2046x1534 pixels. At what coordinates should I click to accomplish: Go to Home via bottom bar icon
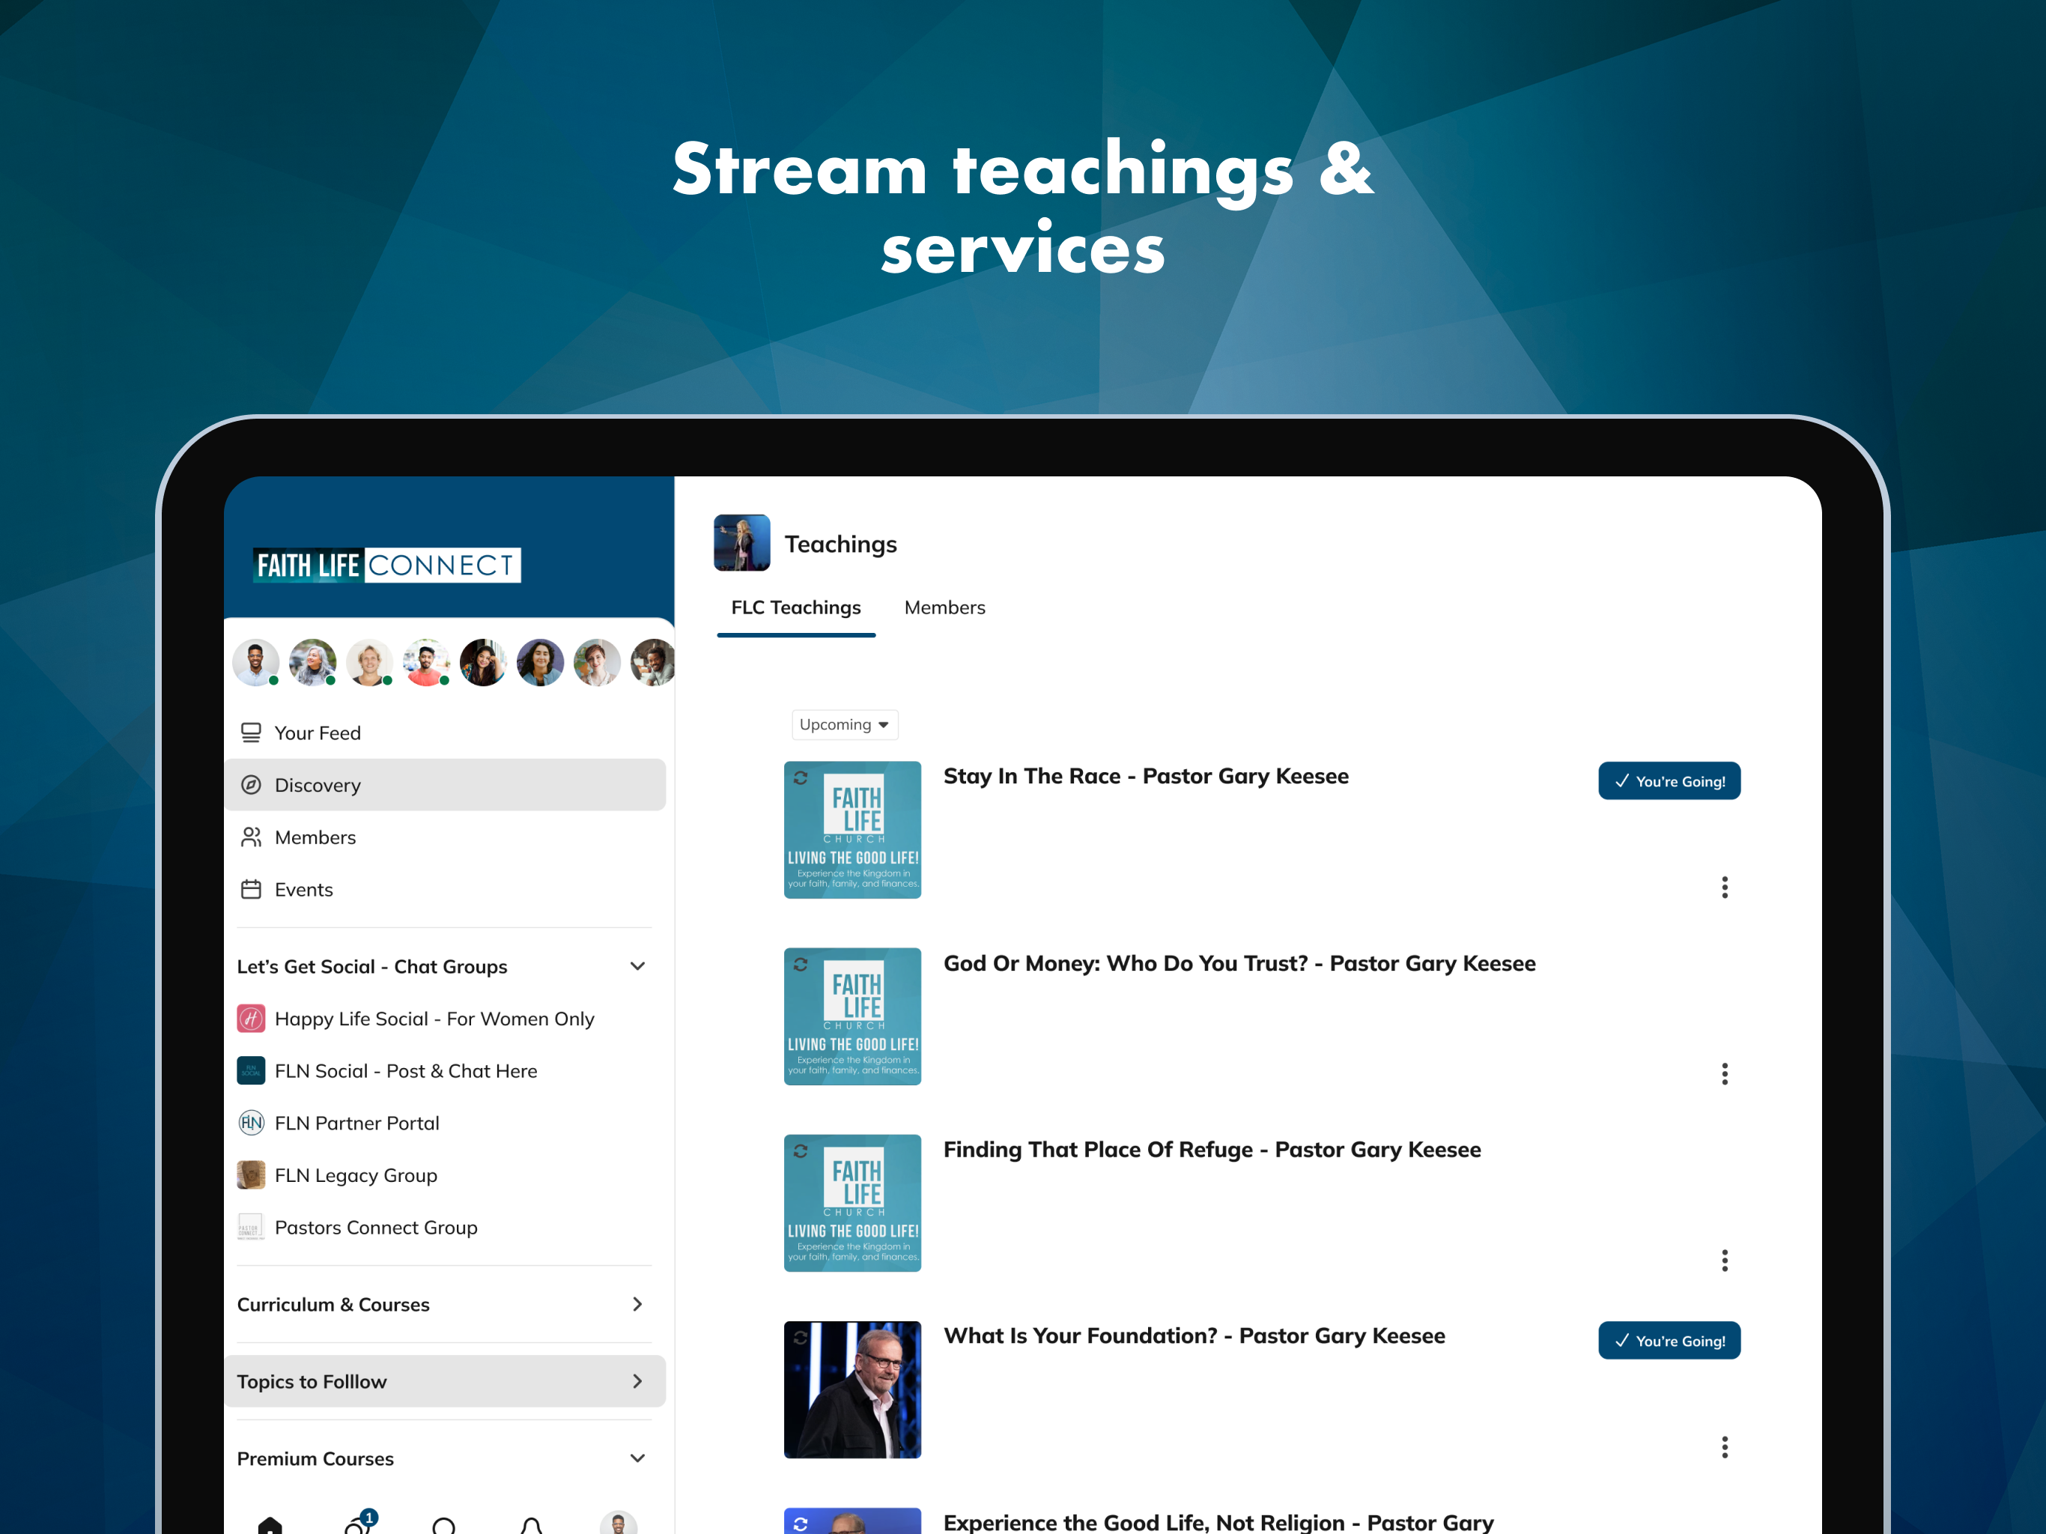pyautogui.click(x=270, y=1525)
